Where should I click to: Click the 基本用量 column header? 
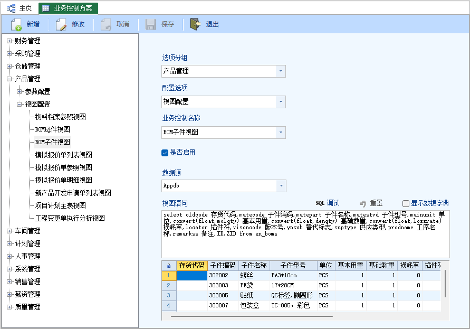pyautogui.click(x=350, y=265)
